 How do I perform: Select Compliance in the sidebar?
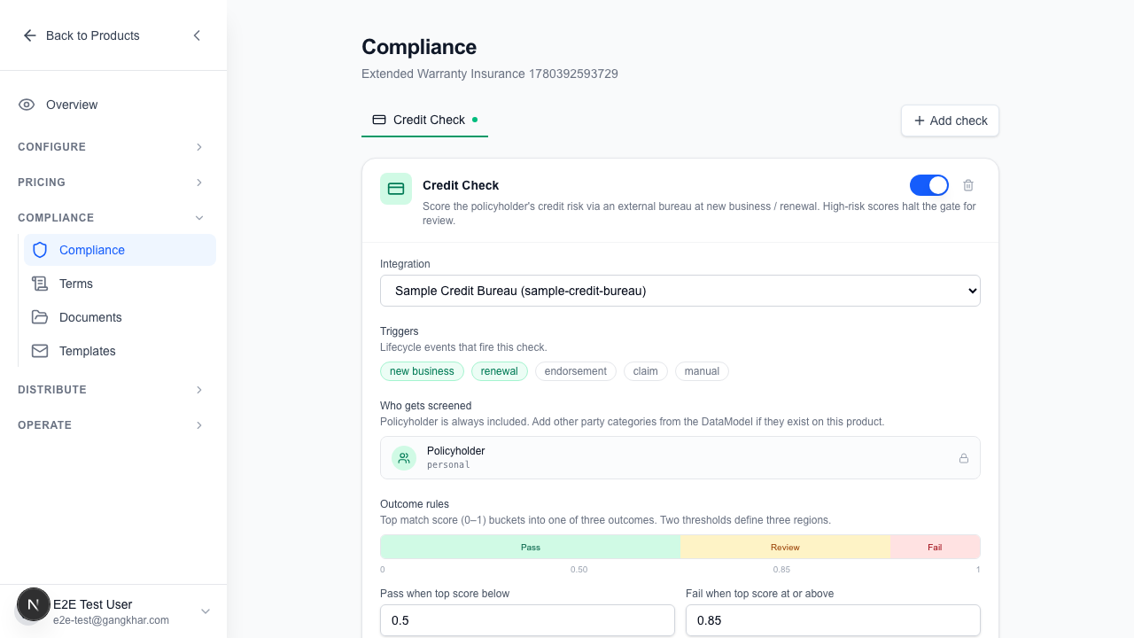(120, 250)
